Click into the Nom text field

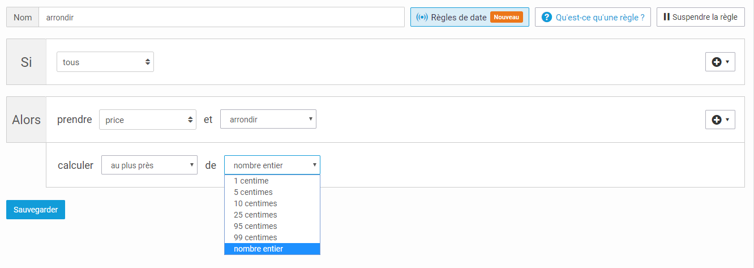pyautogui.click(x=221, y=18)
